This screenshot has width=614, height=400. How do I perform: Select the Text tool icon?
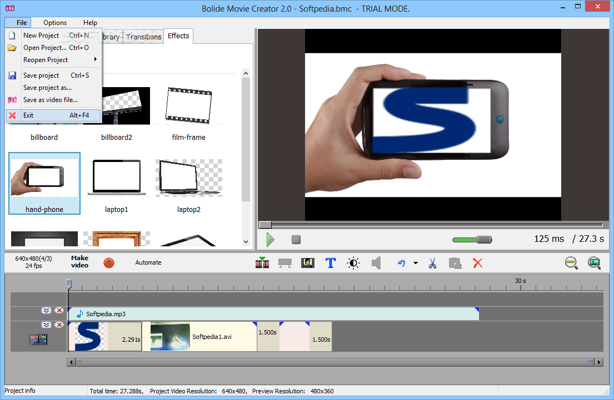(x=331, y=263)
